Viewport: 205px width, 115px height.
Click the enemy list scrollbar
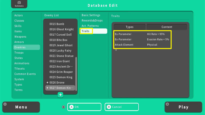click(x=76, y=74)
